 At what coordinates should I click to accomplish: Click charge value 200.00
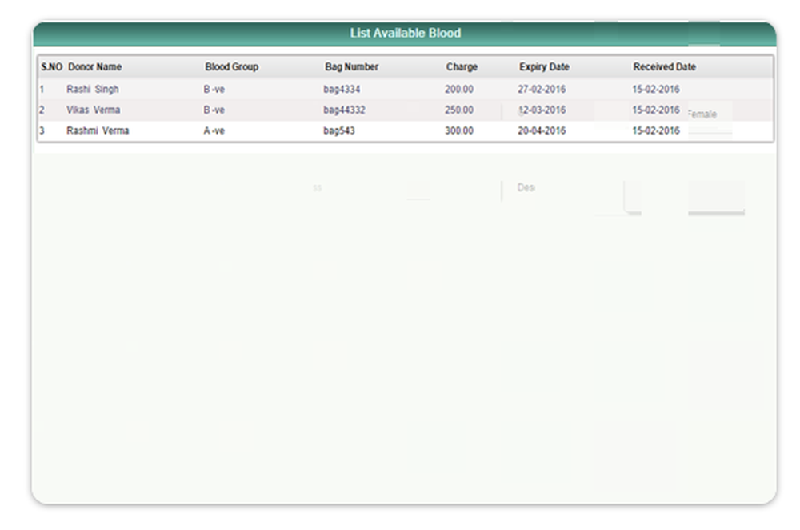[458, 90]
